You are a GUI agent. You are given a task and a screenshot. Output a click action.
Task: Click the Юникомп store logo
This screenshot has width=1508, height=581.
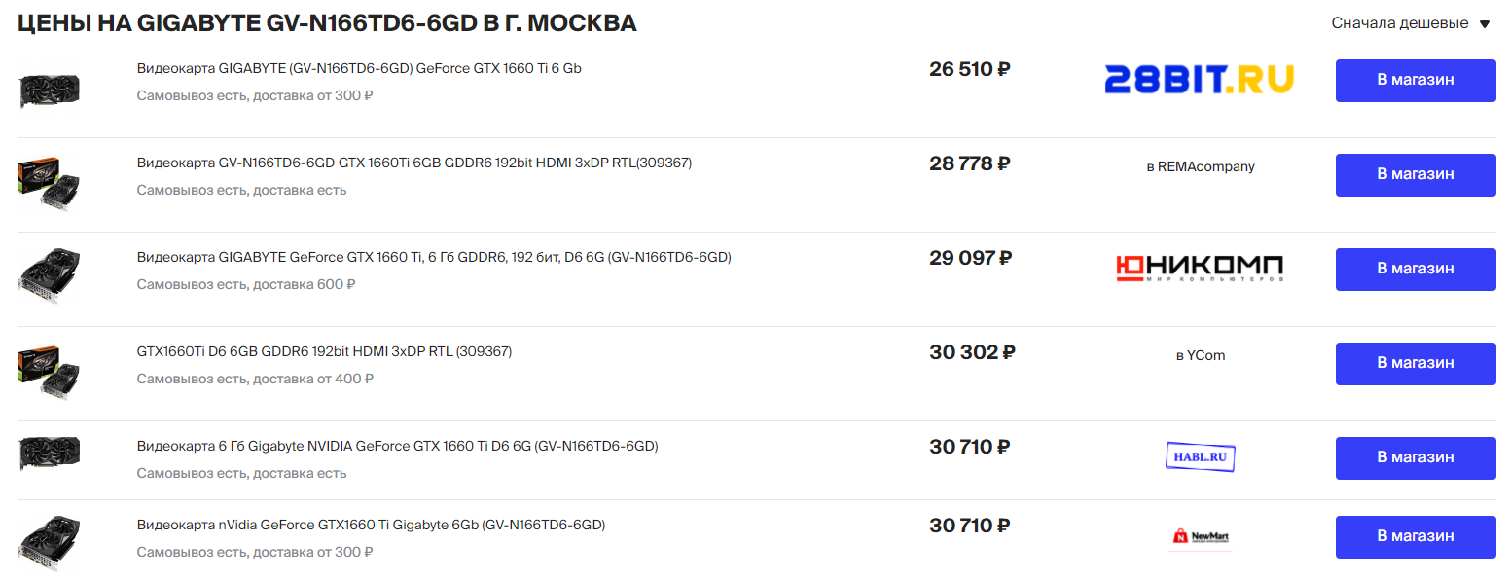[1200, 267]
